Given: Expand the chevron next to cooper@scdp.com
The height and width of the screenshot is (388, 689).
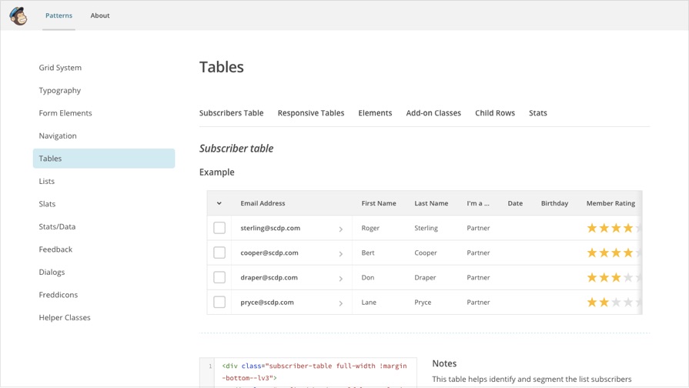Looking at the screenshot, I should tap(340, 253).
